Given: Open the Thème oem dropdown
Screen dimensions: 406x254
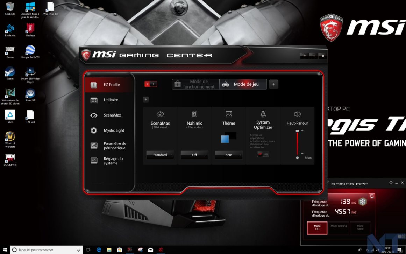Looking at the screenshot, I should (x=229, y=155).
